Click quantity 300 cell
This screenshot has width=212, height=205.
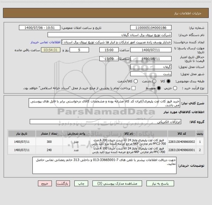[x=49, y=142]
